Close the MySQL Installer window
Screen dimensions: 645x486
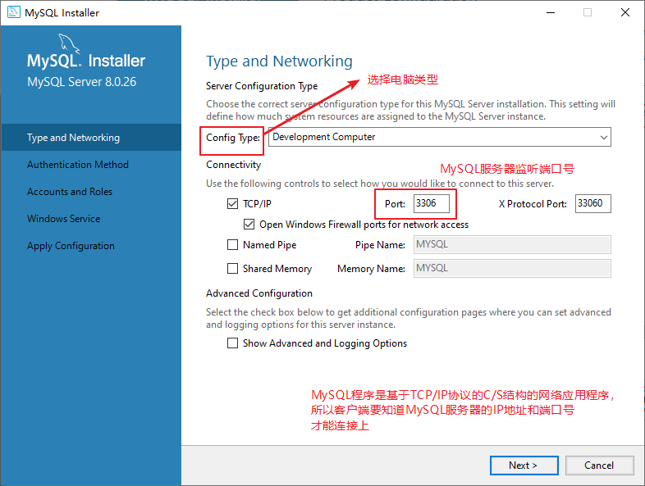[x=624, y=12]
